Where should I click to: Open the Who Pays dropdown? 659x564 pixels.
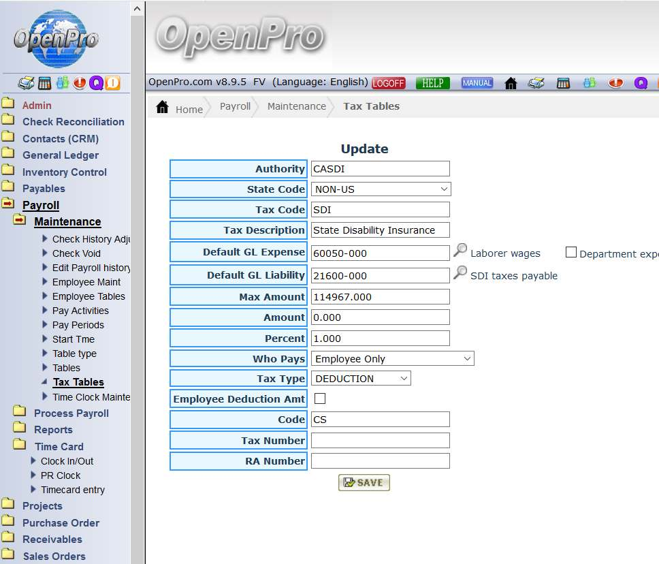pos(392,358)
